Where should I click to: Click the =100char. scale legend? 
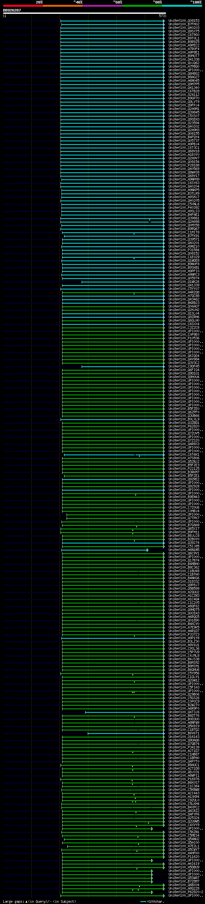pyautogui.click(x=152, y=901)
